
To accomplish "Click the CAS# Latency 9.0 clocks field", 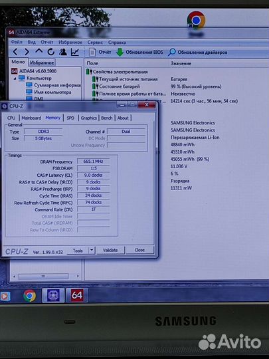I will coord(94,175).
